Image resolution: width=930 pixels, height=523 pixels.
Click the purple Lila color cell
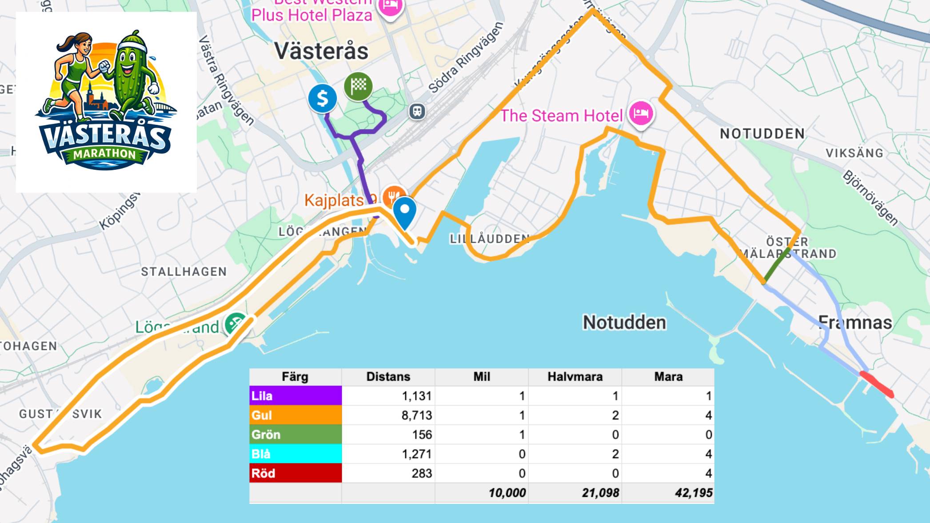coord(295,395)
